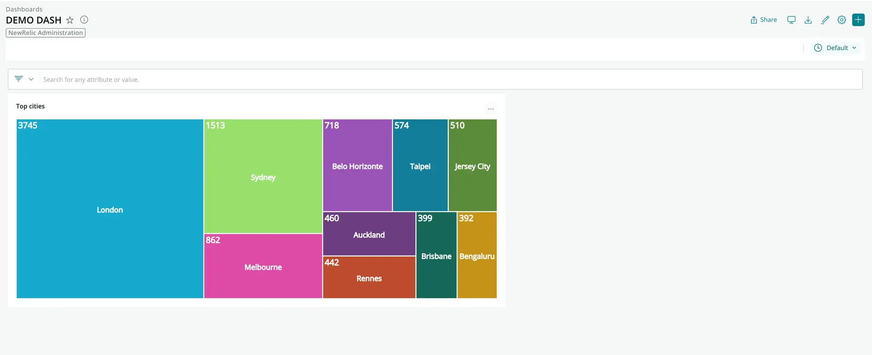
Task: Choose the Bengaluru treemap tile
Action: click(x=477, y=256)
